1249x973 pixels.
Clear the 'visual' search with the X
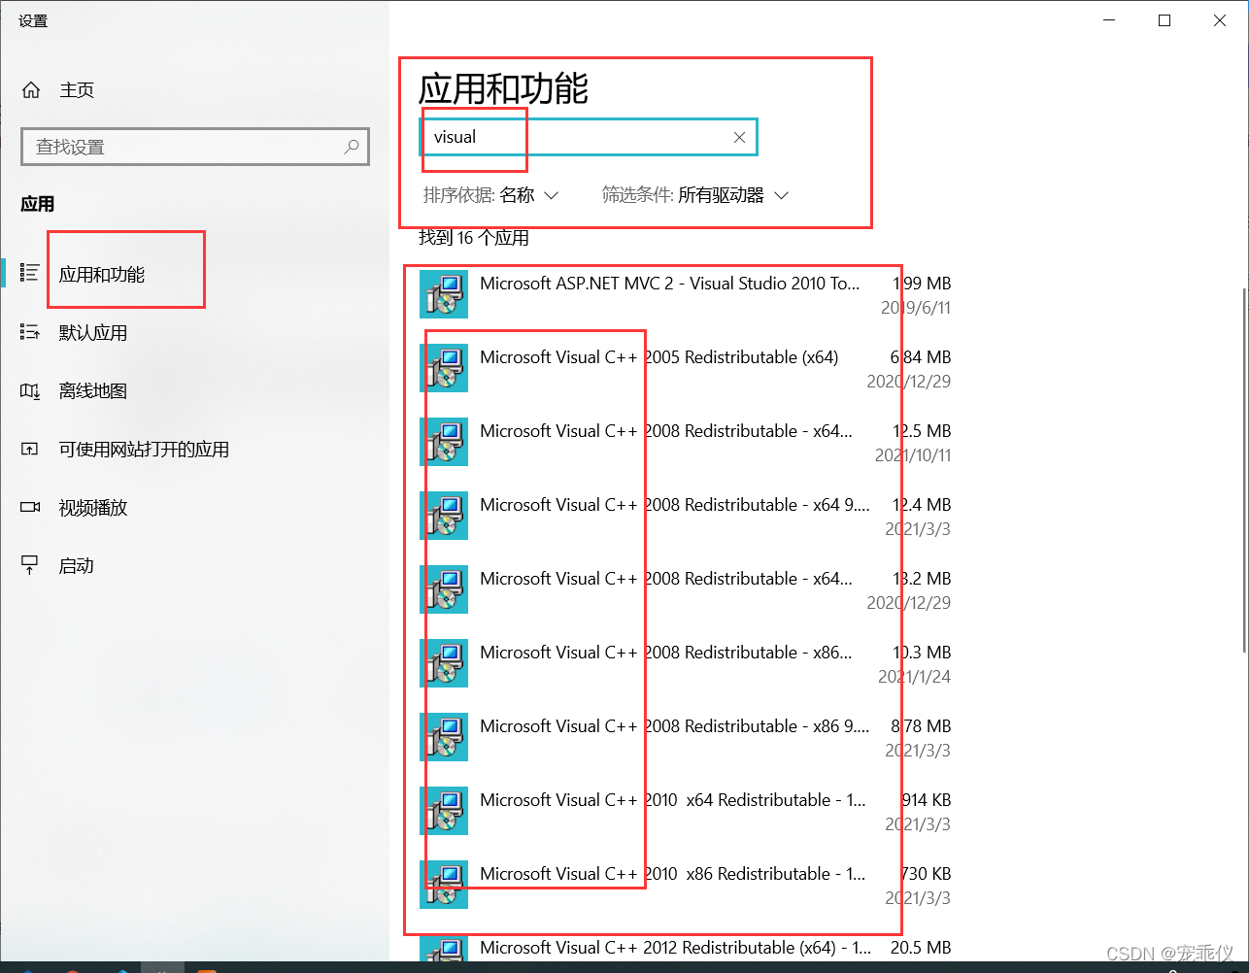(x=739, y=138)
